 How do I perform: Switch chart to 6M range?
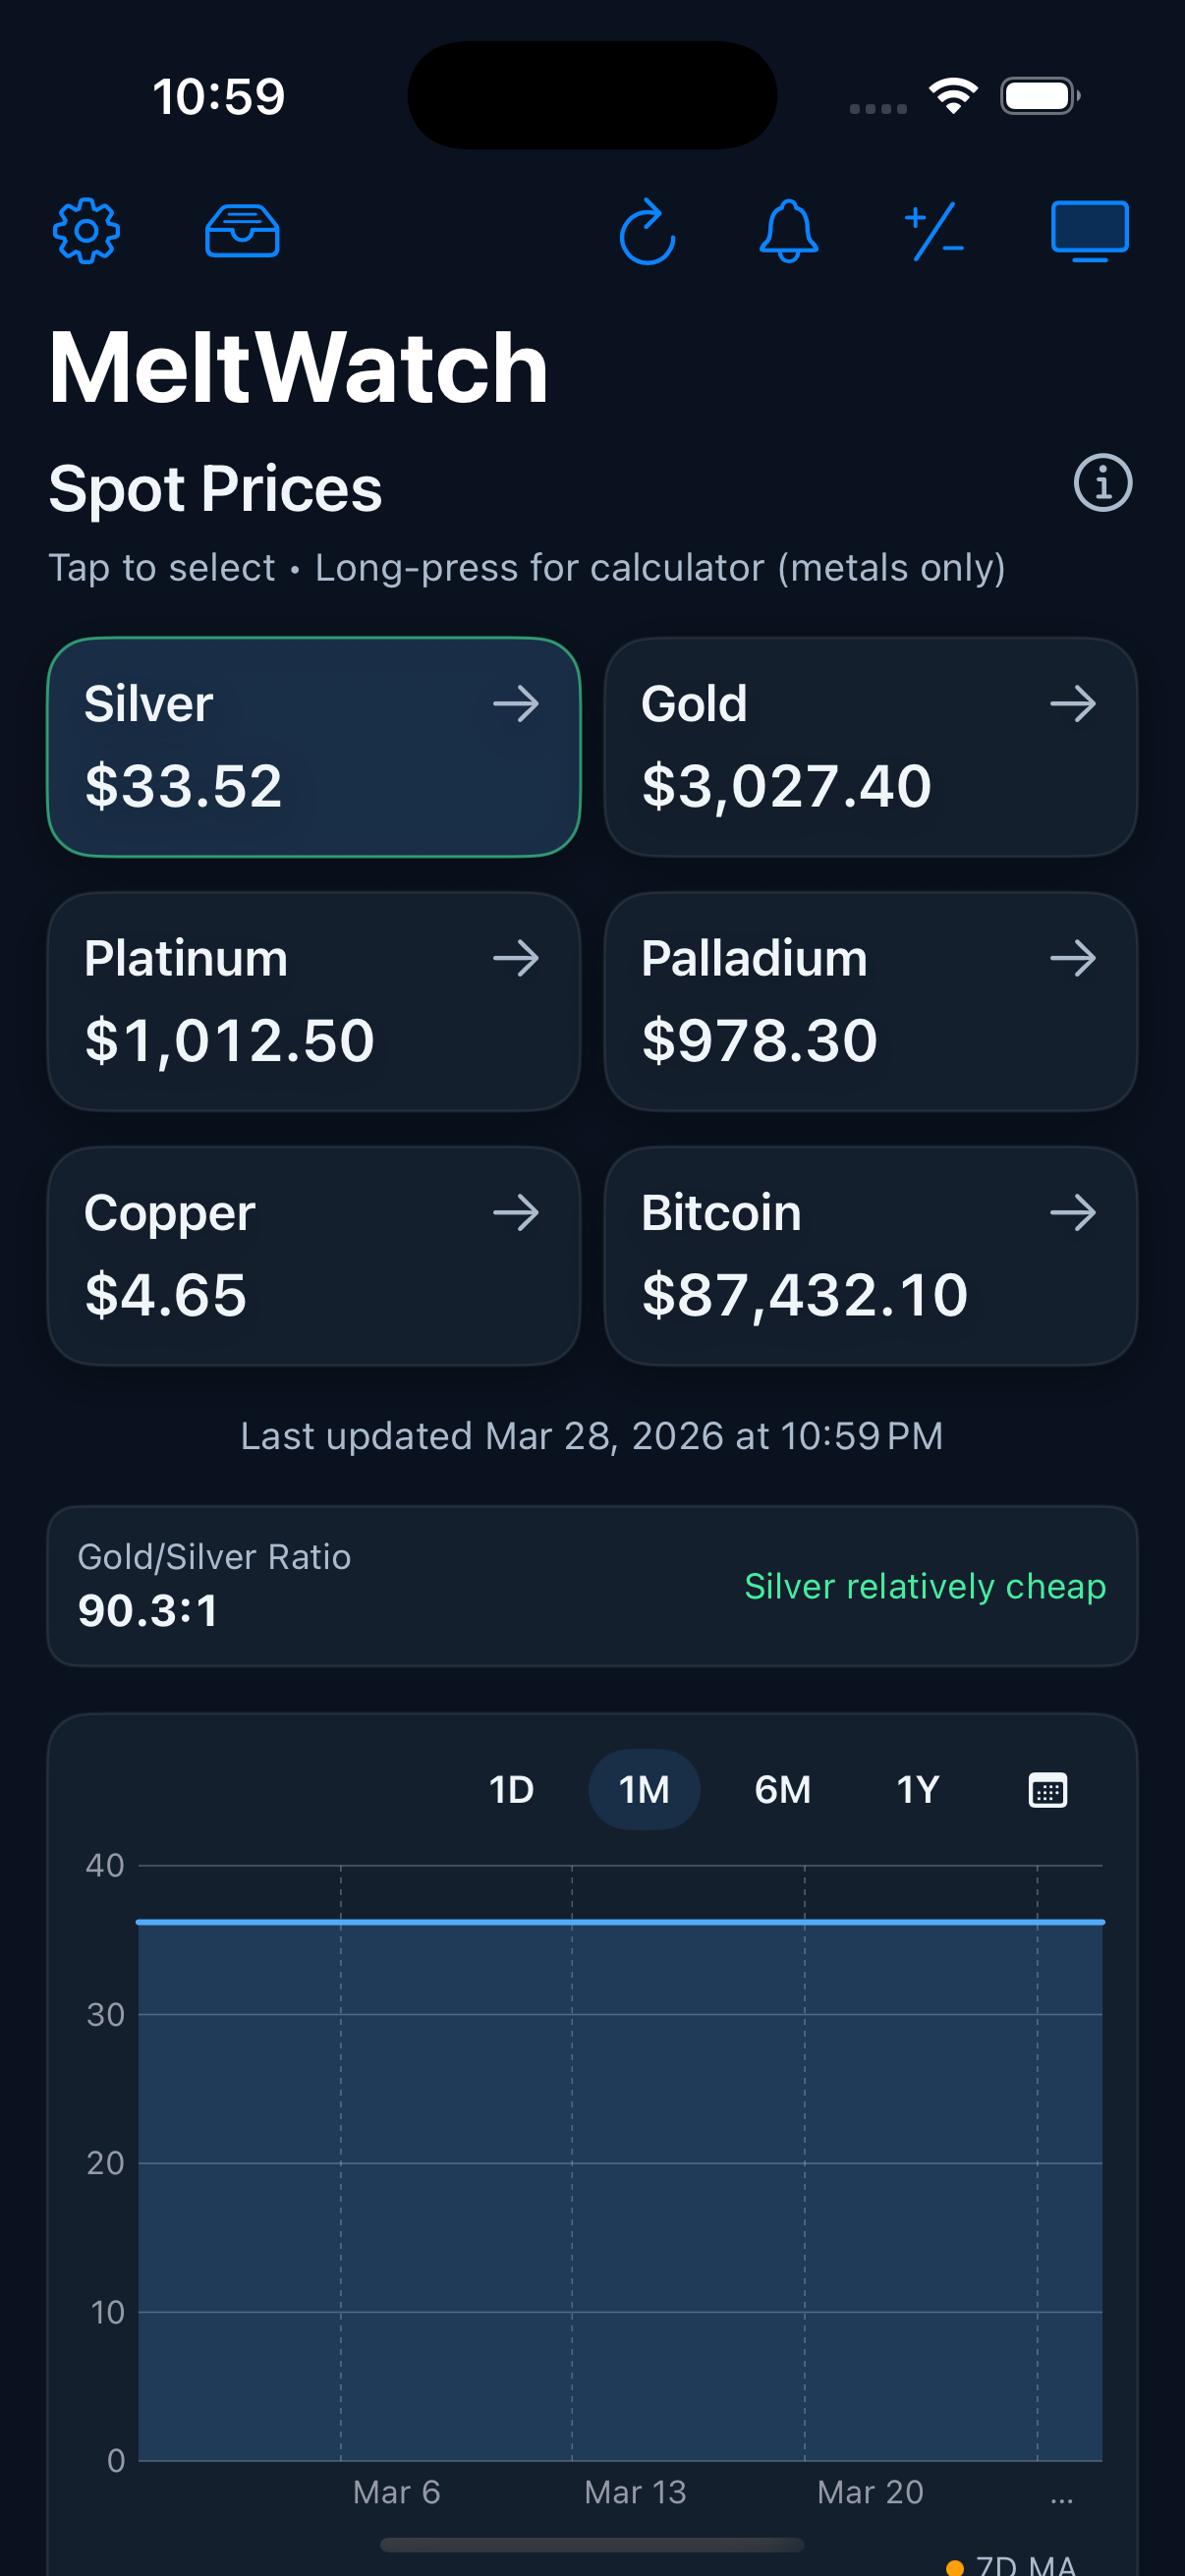tap(782, 1790)
